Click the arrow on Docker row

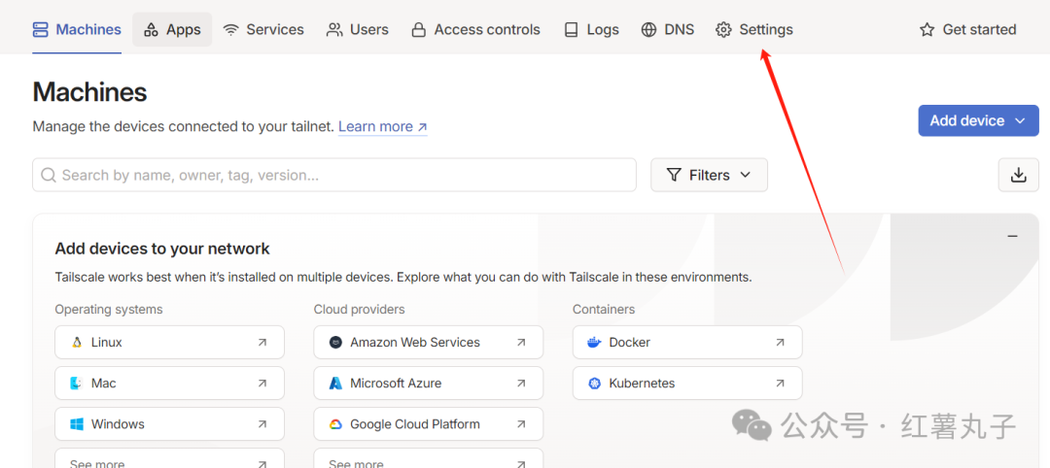(780, 343)
